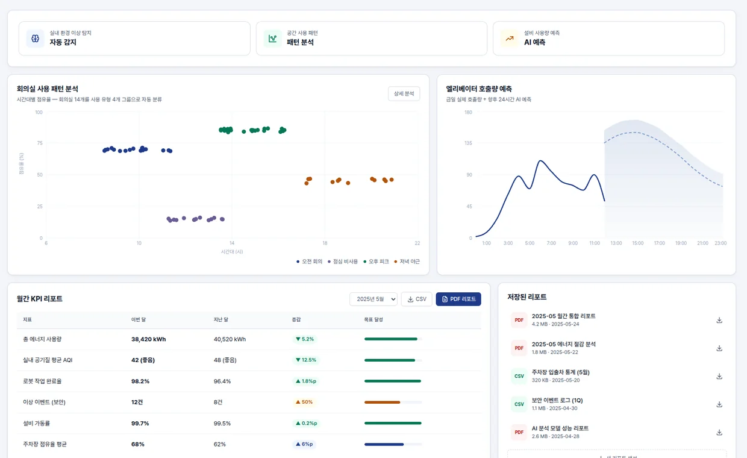747x458 pixels.
Task: Open the AI 예측 equipment forecast card
Action: (x=608, y=39)
